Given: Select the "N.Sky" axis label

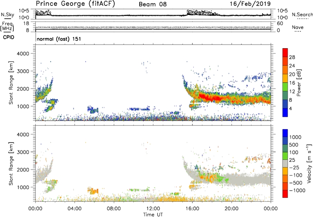Looking at the screenshot, I should pos(7,14).
